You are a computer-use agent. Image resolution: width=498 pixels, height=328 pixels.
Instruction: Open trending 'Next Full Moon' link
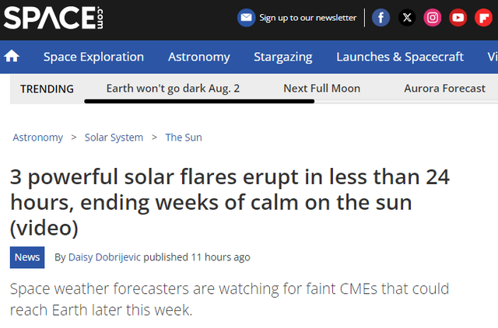(x=321, y=88)
